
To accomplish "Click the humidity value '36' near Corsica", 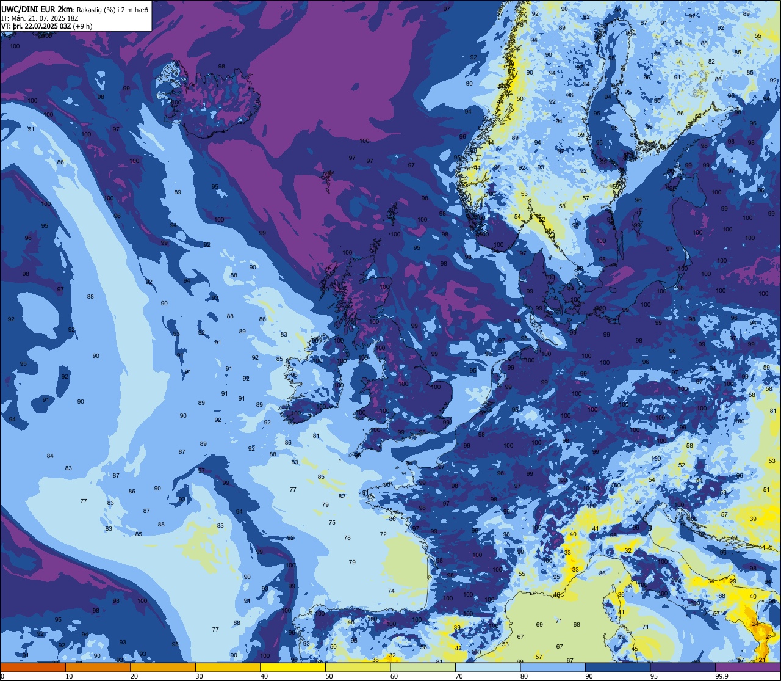I will tap(621, 594).
